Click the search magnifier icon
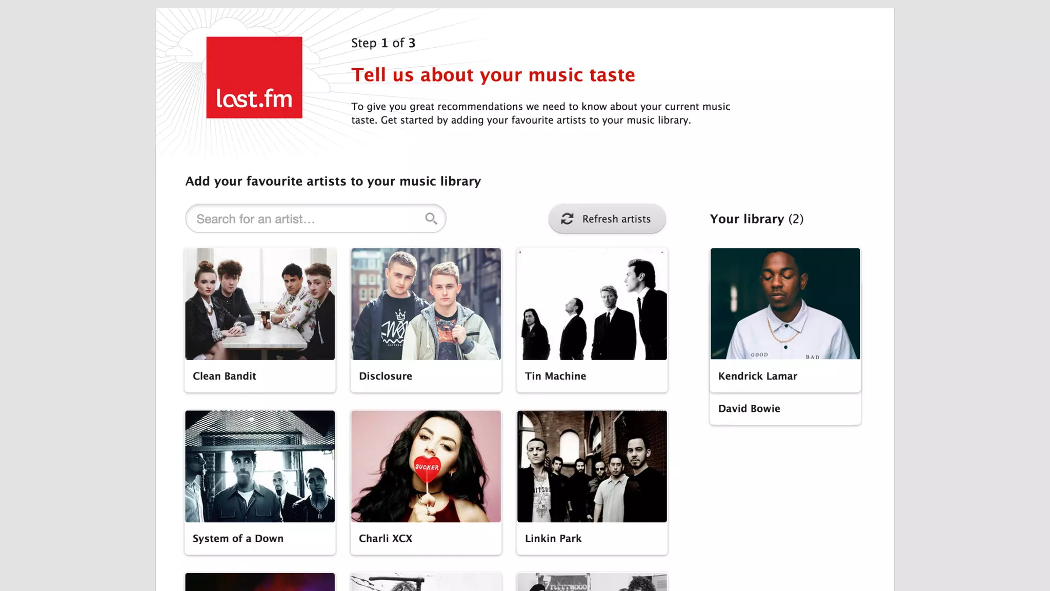 (431, 219)
